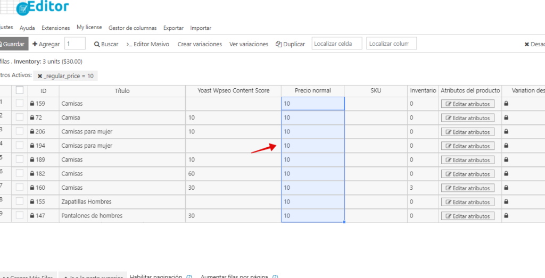
Task: Check the row checkbox for ID 155
Action: pyautogui.click(x=20, y=201)
